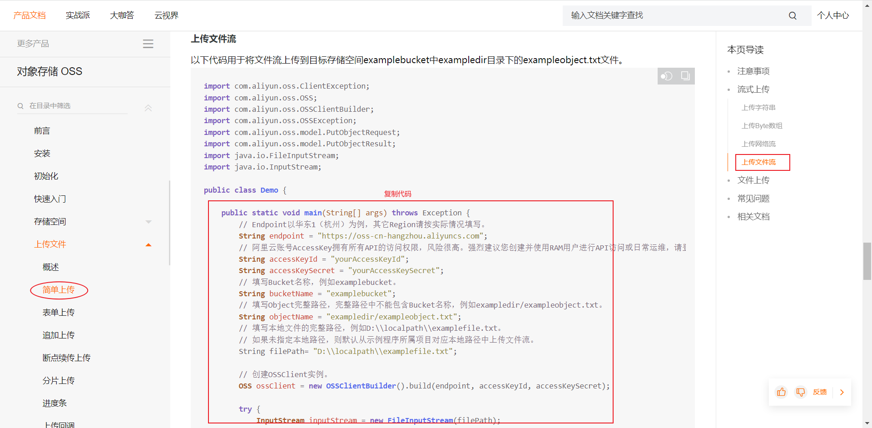The width and height of the screenshot is (872, 428).
Task: Click the copy code icon on the code block
Action: [x=685, y=76]
